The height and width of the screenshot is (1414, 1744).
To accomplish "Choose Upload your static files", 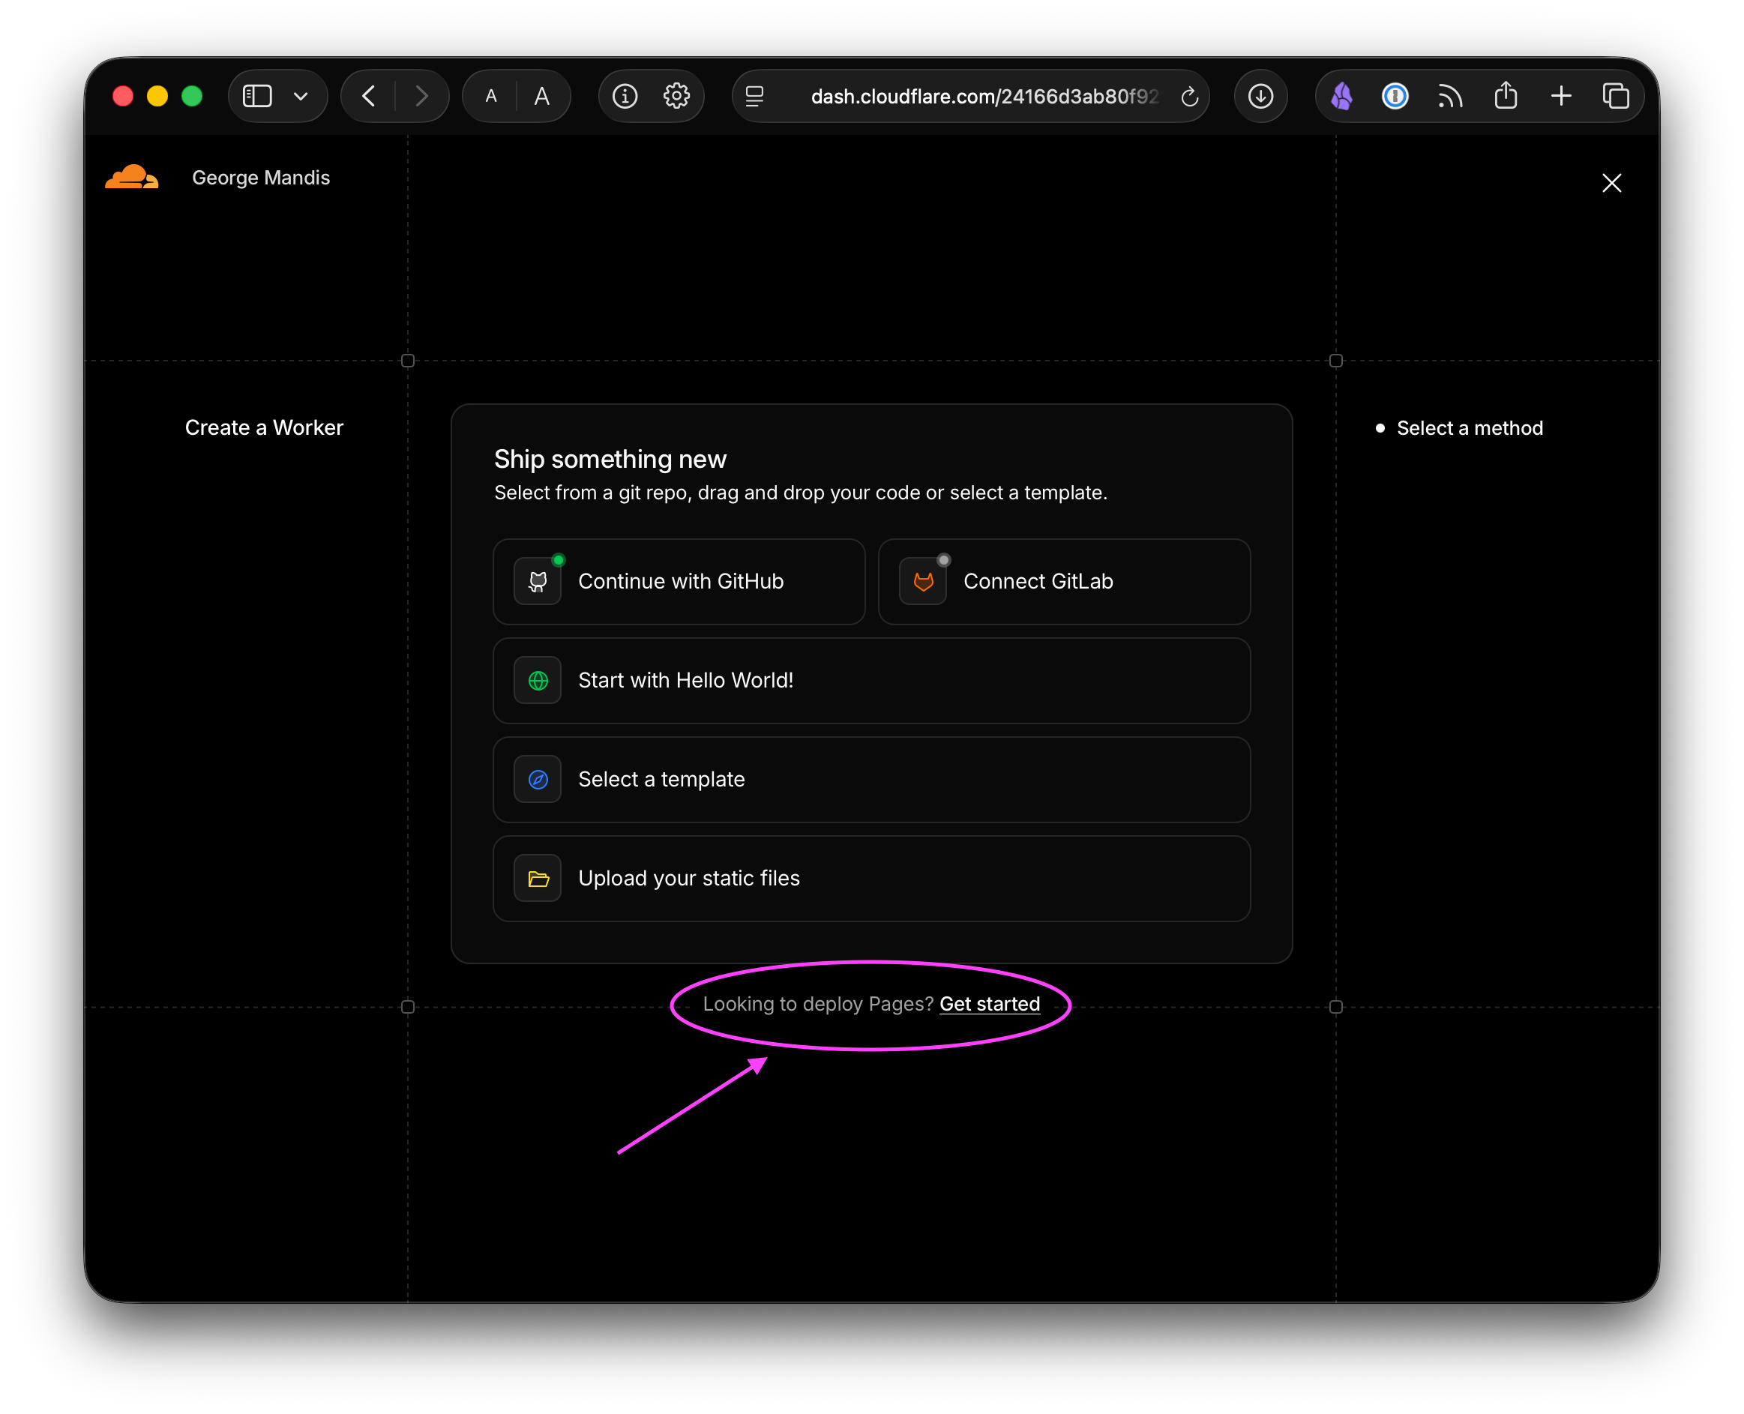I will pos(871,878).
